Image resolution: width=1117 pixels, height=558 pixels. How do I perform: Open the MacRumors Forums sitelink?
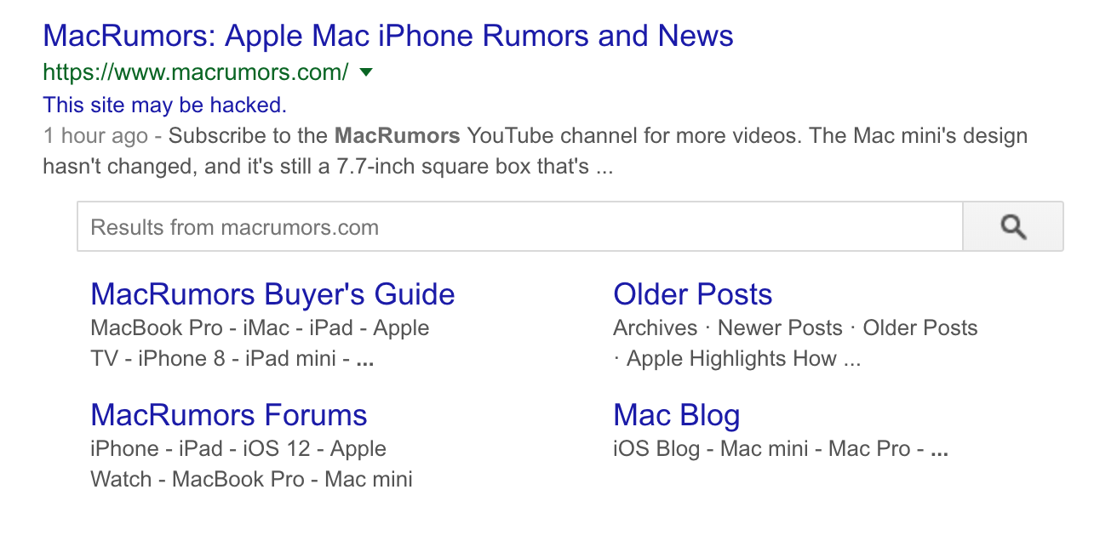point(228,415)
